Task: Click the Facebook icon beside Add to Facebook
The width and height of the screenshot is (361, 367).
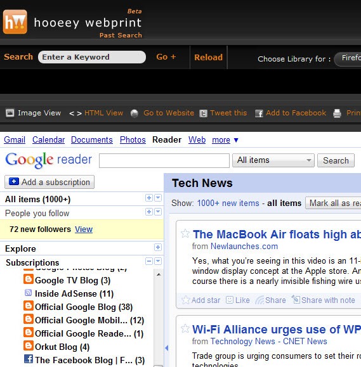Action: [259, 113]
